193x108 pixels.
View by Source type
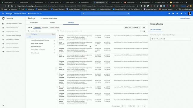(45, 27)
